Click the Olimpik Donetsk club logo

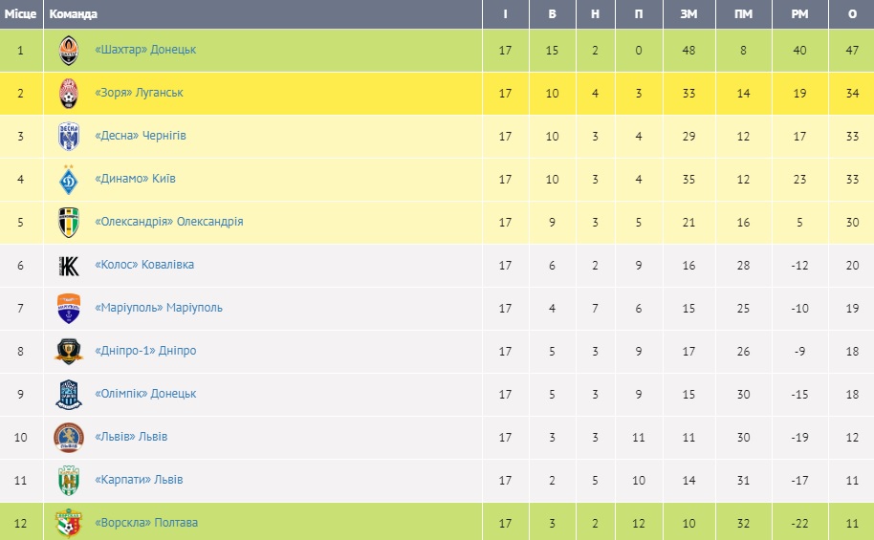(x=69, y=394)
